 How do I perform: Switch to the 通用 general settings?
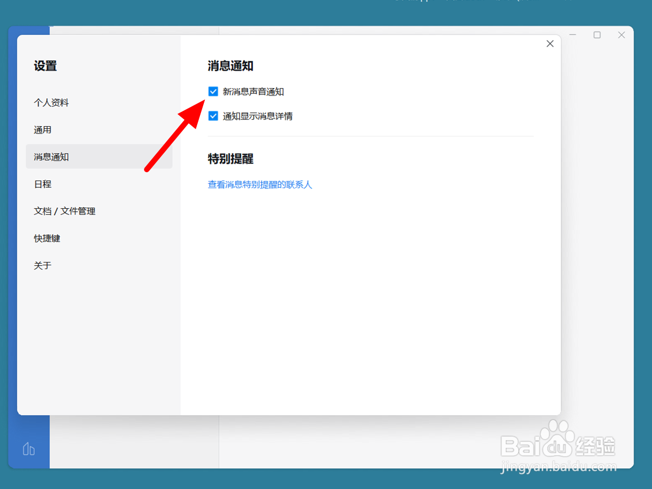[43, 129]
